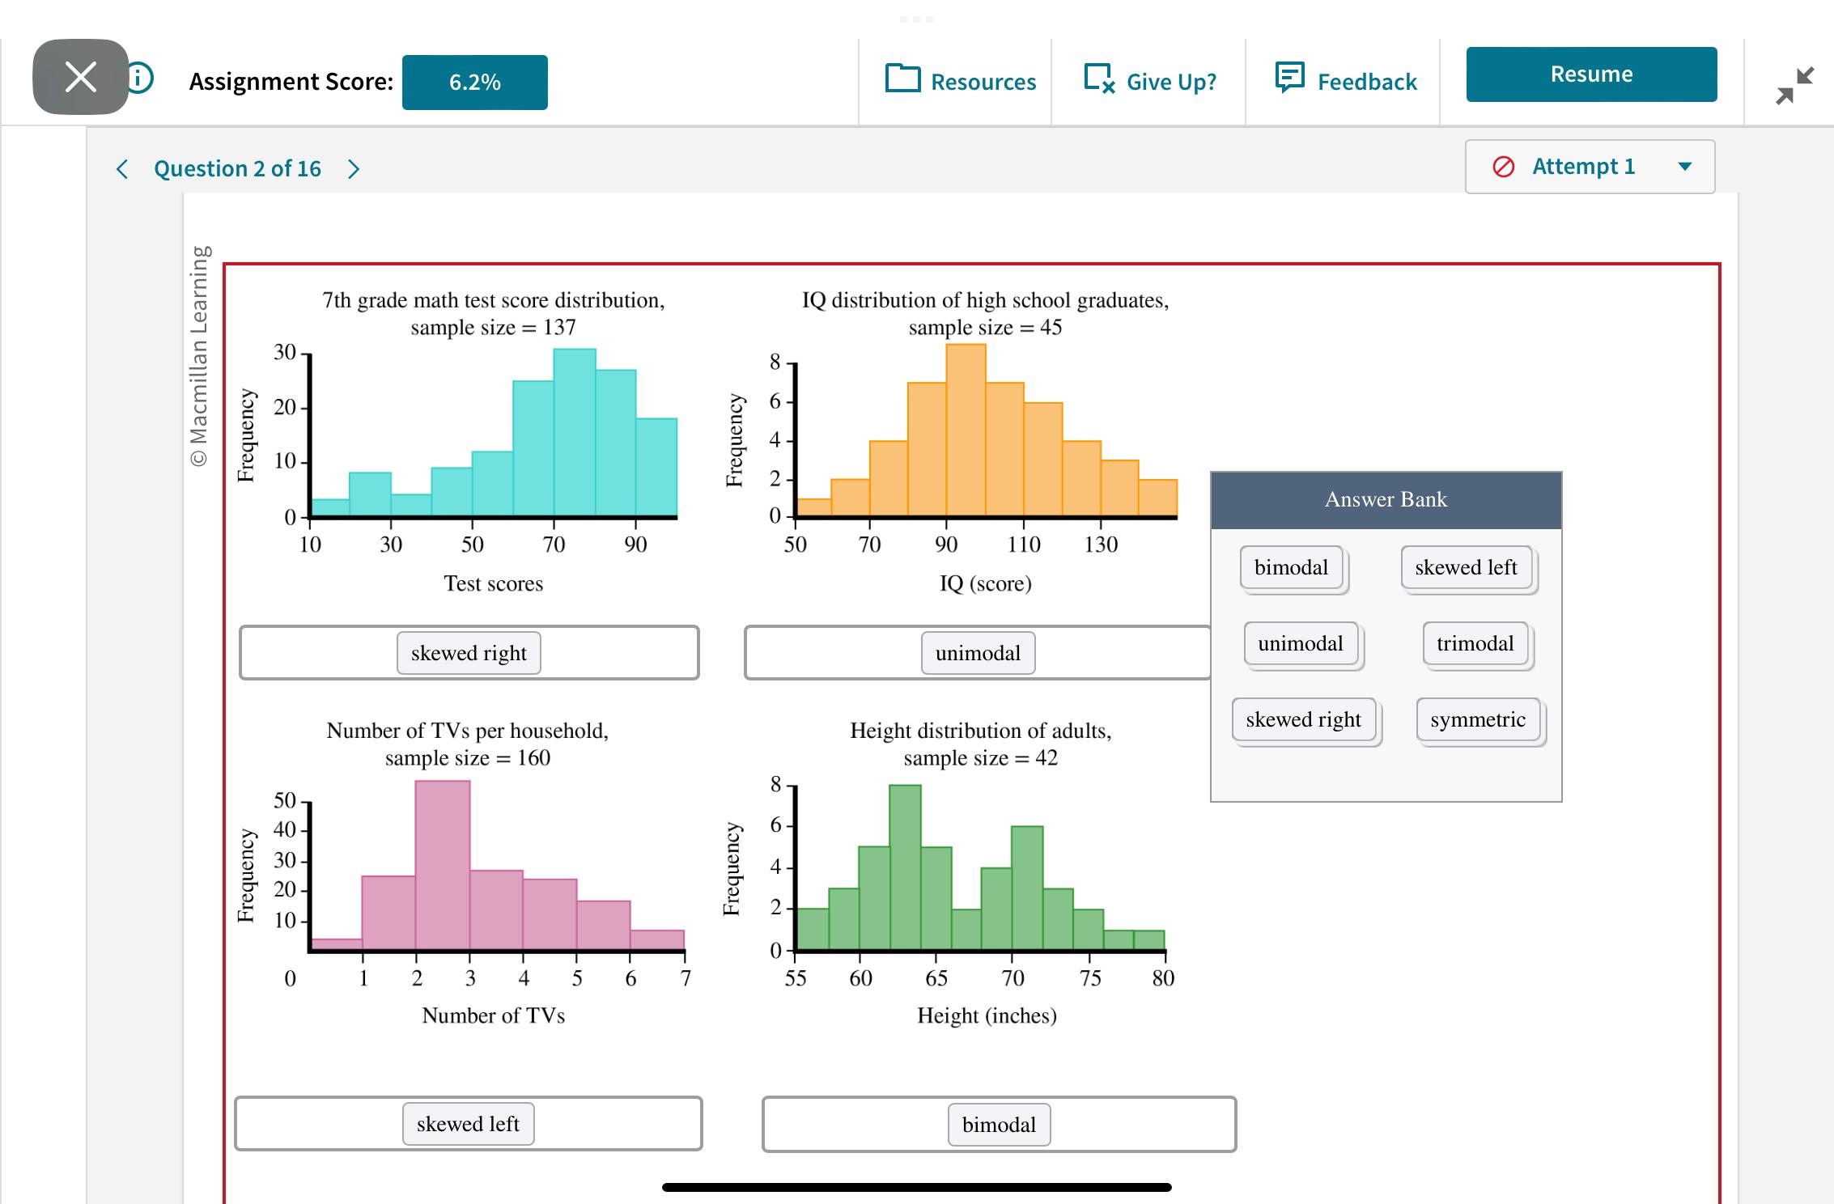Click the Question 2 of 16 label
Image resolution: width=1834 pixels, height=1204 pixels.
point(237,168)
